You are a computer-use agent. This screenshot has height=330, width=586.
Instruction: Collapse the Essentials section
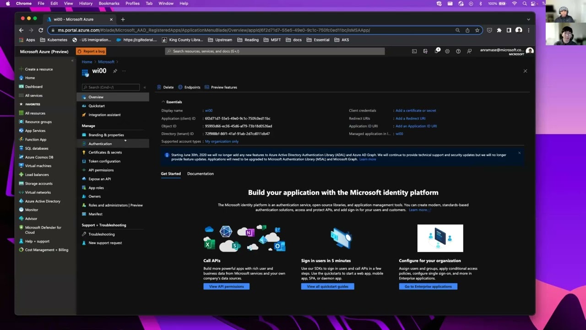coord(163,102)
